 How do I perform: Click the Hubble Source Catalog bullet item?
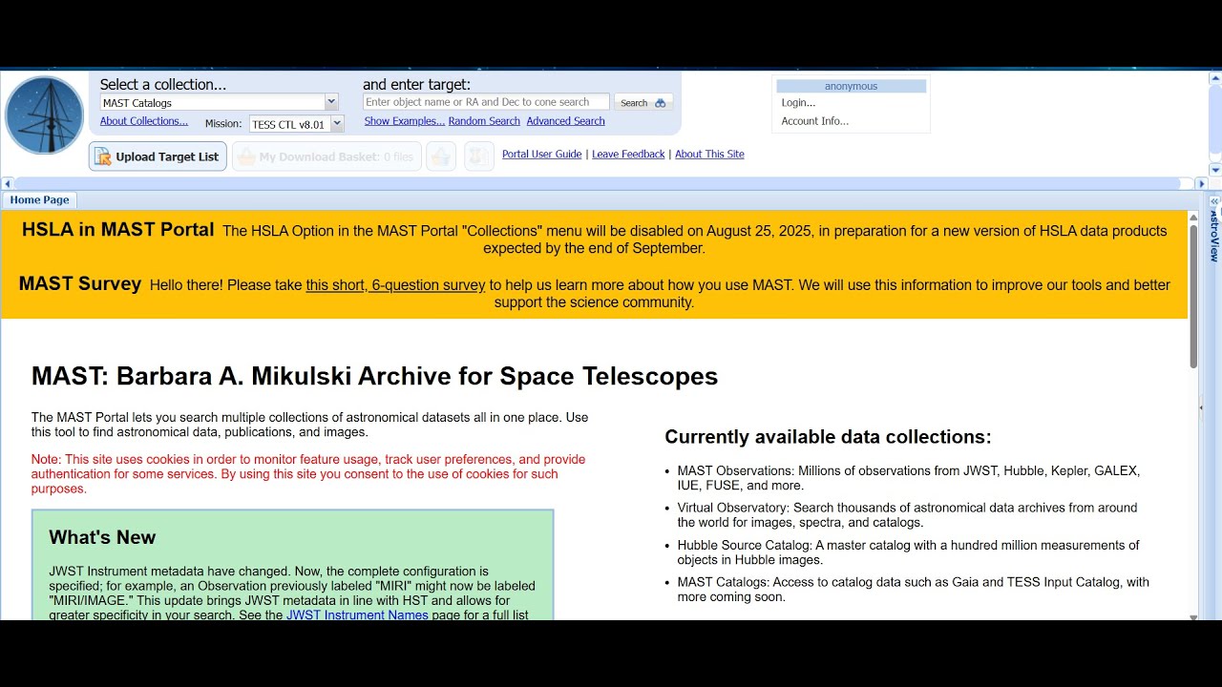tap(909, 552)
